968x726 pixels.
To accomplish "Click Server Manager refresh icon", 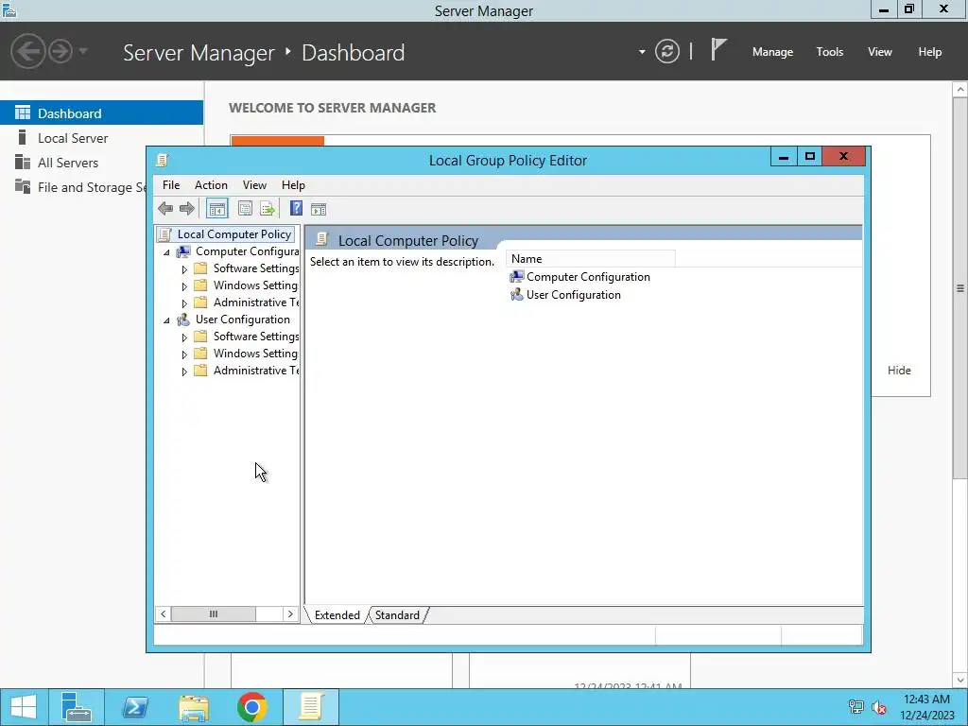I will [666, 51].
